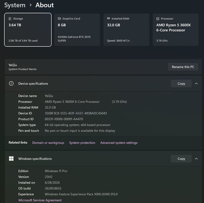This screenshot has width=204, height=203.
Task: Copy the Device specifications
Action: click(x=181, y=84)
